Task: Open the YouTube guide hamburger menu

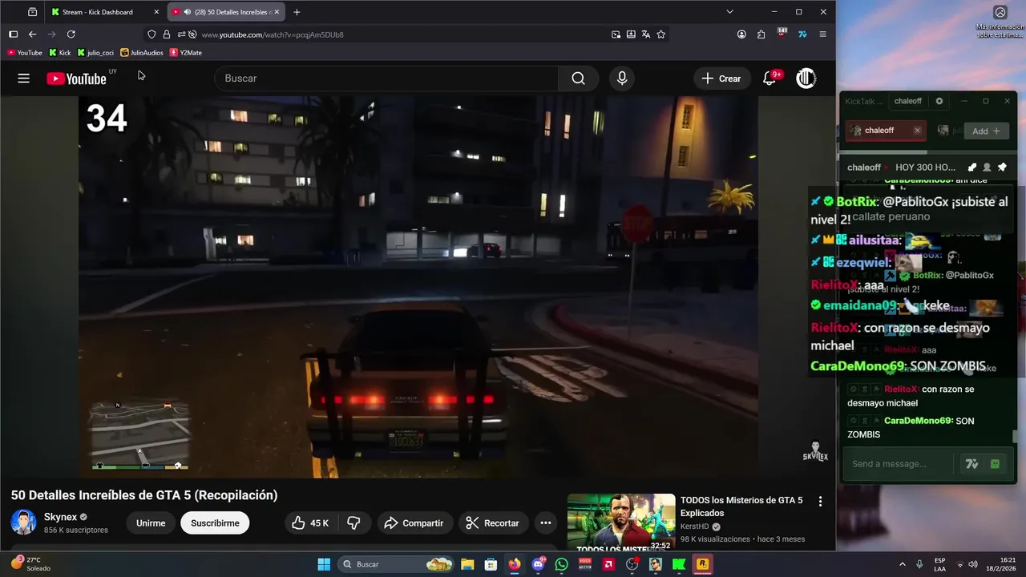Action: click(x=23, y=79)
